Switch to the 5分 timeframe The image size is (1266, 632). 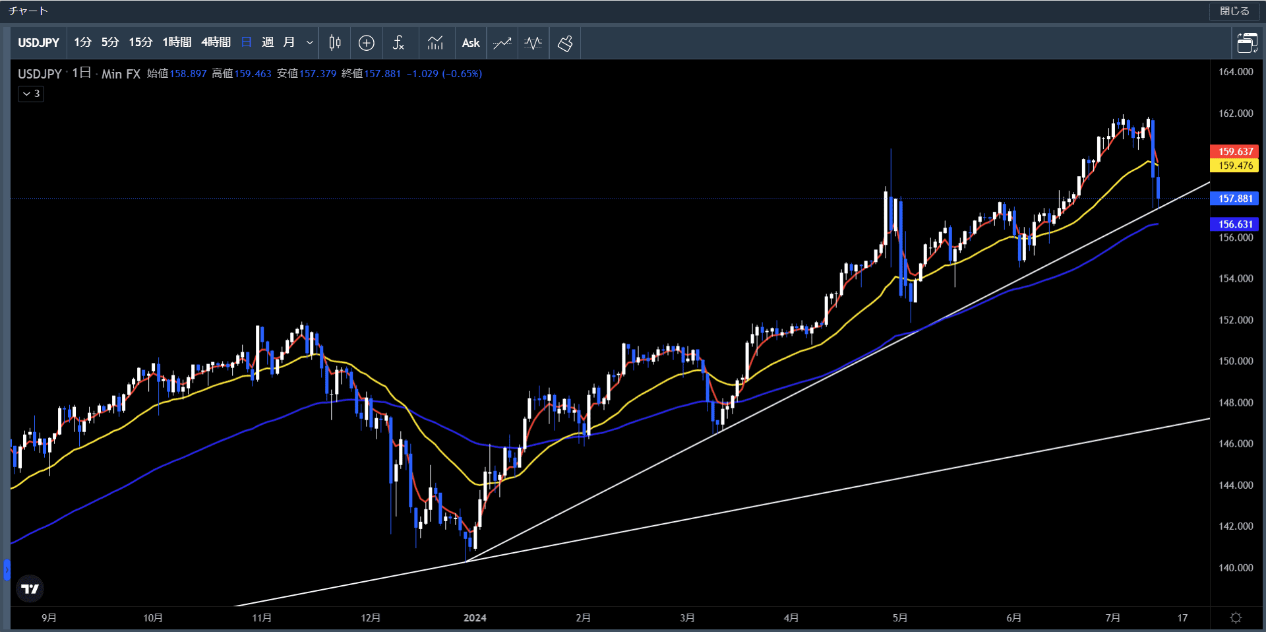click(x=110, y=43)
